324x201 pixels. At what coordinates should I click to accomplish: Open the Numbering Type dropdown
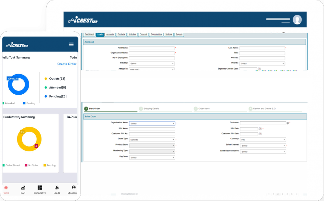pyautogui.click(x=152, y=152)
